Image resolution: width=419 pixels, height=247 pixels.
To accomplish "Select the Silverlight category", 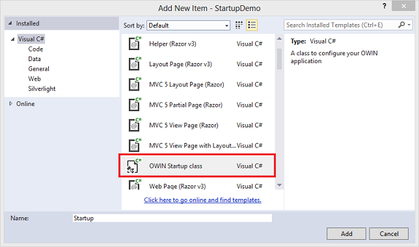I will pyautogui.click(x=42, y=88).
